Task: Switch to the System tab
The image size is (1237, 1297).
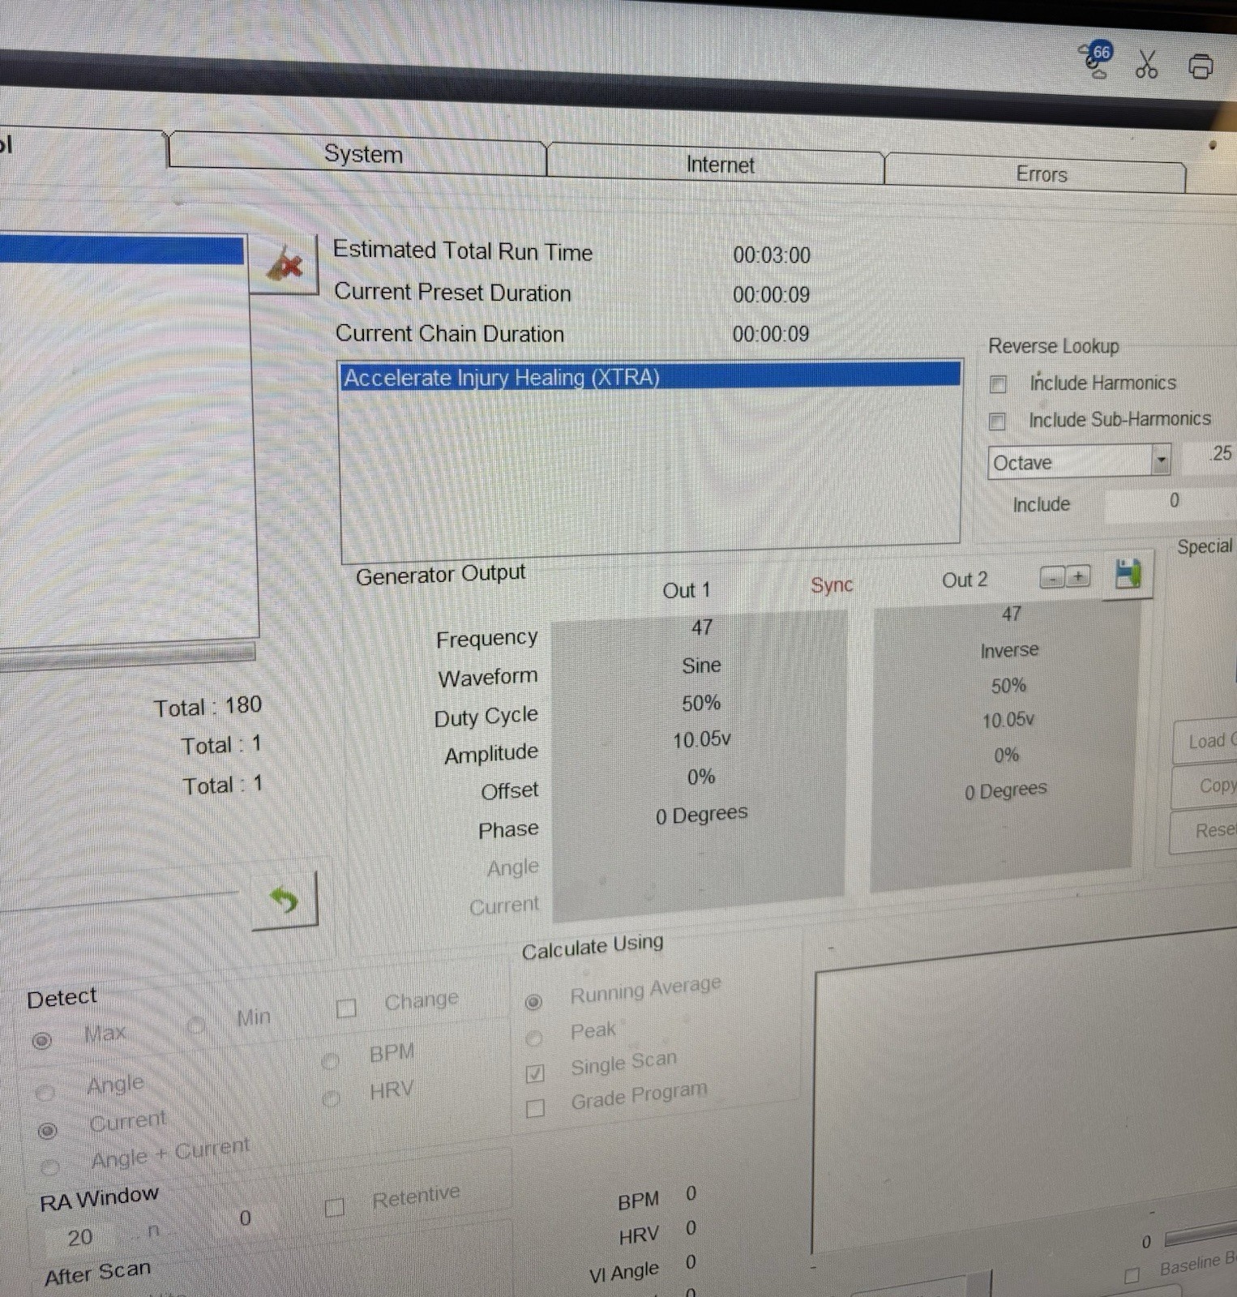Action: (x=363, y=154)
